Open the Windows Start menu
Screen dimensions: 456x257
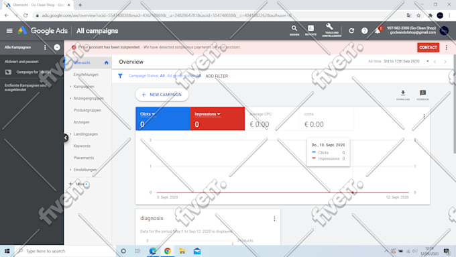(7, 251)
